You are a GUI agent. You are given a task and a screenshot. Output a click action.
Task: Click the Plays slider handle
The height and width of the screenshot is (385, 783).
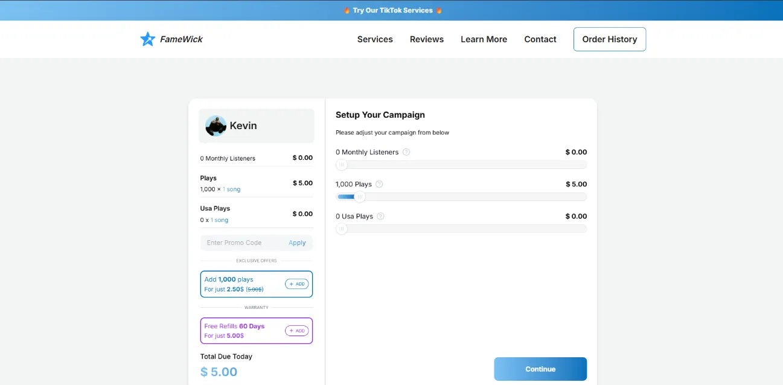pyautogui.click(x=360, y=197)
